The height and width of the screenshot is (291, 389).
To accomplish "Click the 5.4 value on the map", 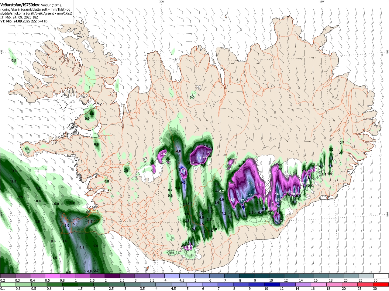I will pyautogui.click(x=233, y=199).
